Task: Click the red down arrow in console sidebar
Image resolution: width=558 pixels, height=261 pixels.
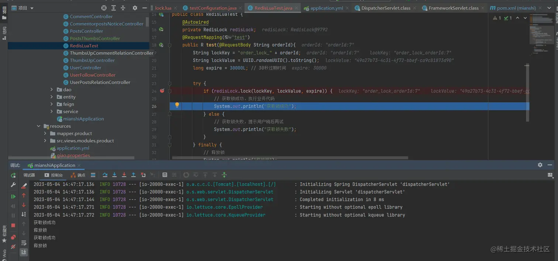Action: pos(24,205)
